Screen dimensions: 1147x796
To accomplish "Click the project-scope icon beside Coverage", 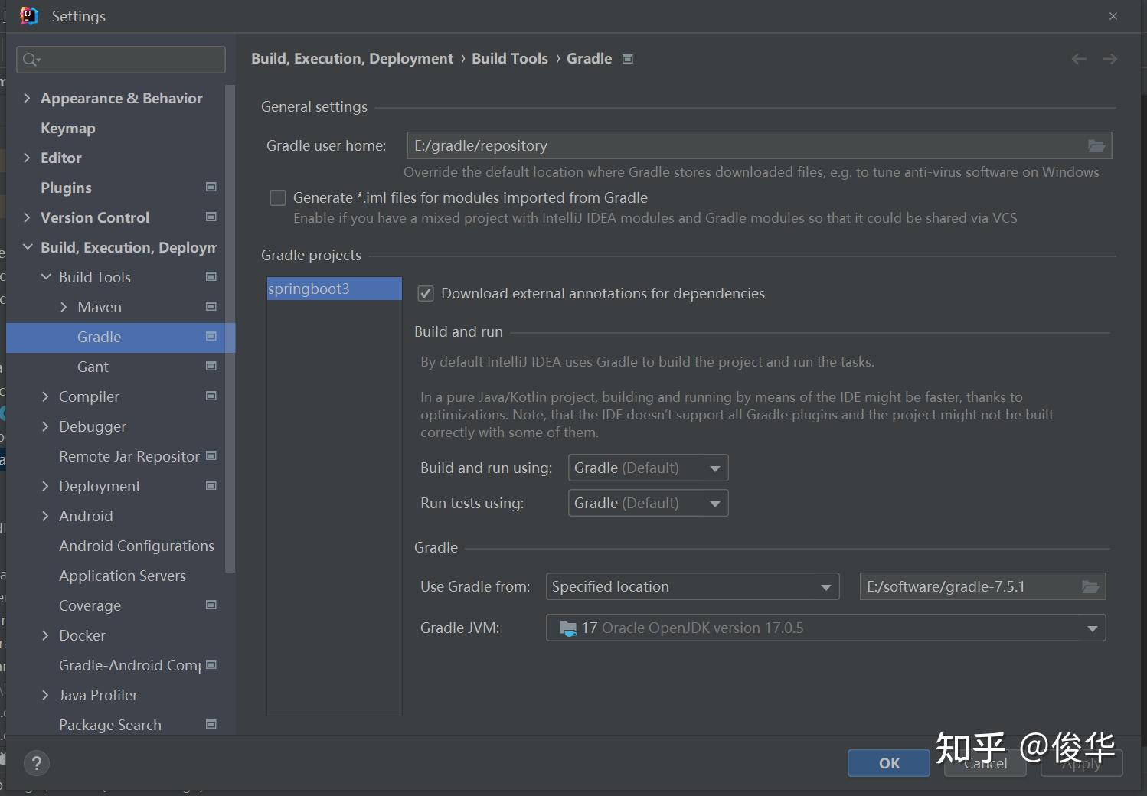I will [x=211, y=605].
